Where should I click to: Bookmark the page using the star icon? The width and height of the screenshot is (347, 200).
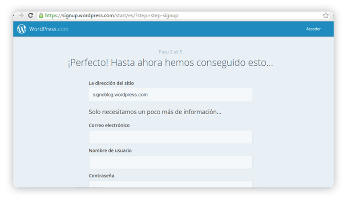[x=326, y=16]
